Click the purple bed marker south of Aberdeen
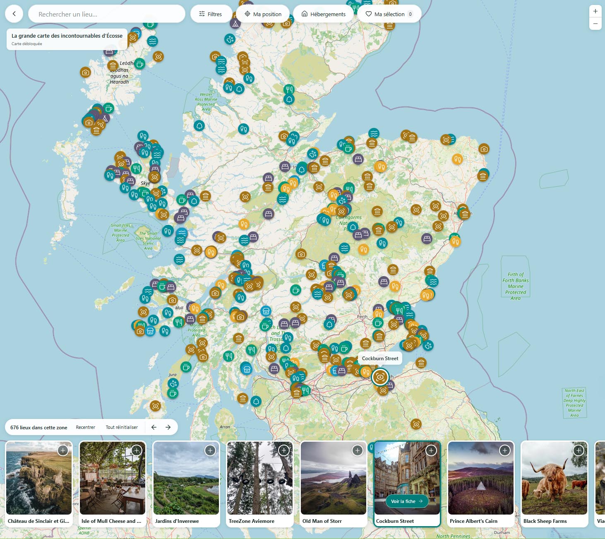The width and height of the screenshot is (605, 539). [x=427, y=238]
